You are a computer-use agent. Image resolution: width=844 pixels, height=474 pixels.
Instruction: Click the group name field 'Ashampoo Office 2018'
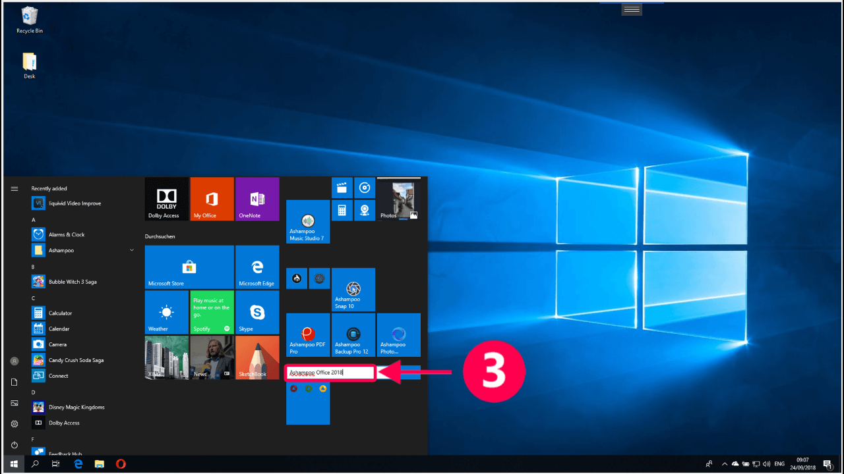click(330, 373)
